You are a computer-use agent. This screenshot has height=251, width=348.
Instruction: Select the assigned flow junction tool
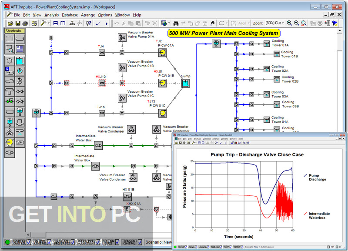10,71
